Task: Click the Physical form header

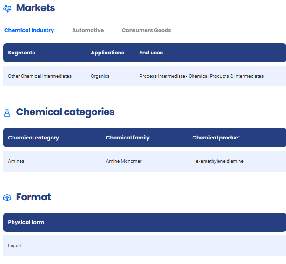Action: [26, 223]
